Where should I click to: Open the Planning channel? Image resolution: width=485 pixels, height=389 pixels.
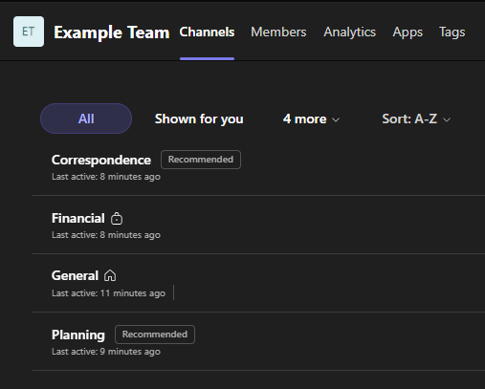pyautogui.click(x=258, y=341)
